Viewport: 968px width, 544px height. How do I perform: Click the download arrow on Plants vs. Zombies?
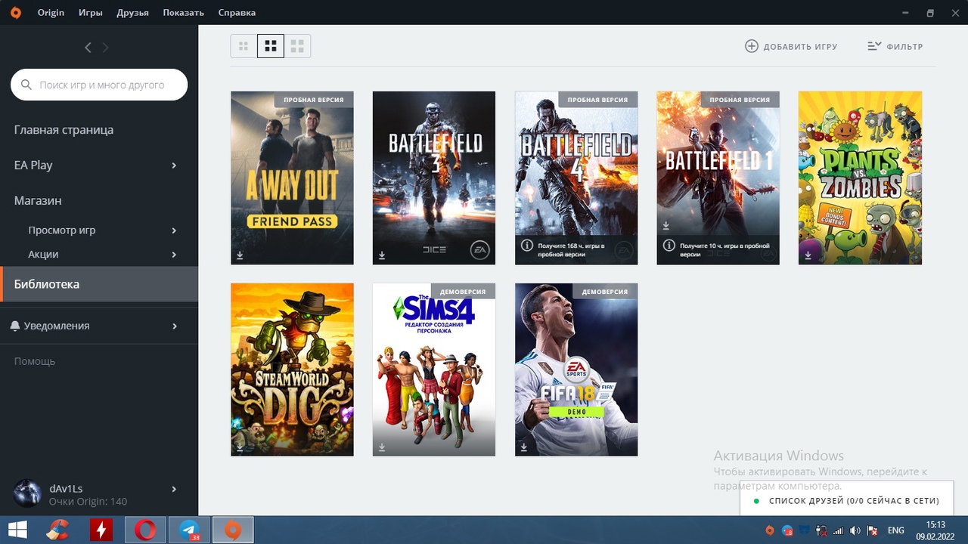[808, 255]
